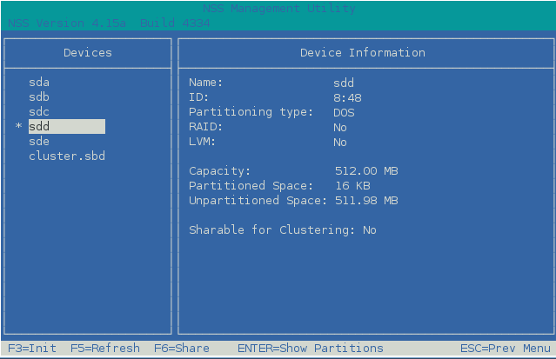Click the Partitioning type value DOS

pyautogui.click(x=345, y=112)
